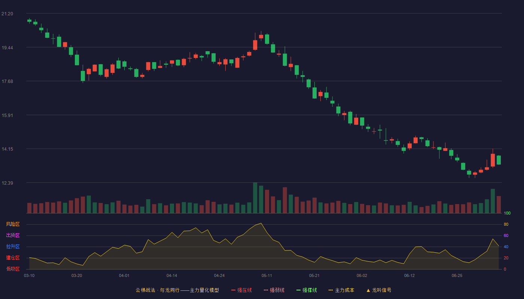Viewport: 524px width, 299px height.
Task: Click the 12.39 price axis label
Action: point(7,183)
